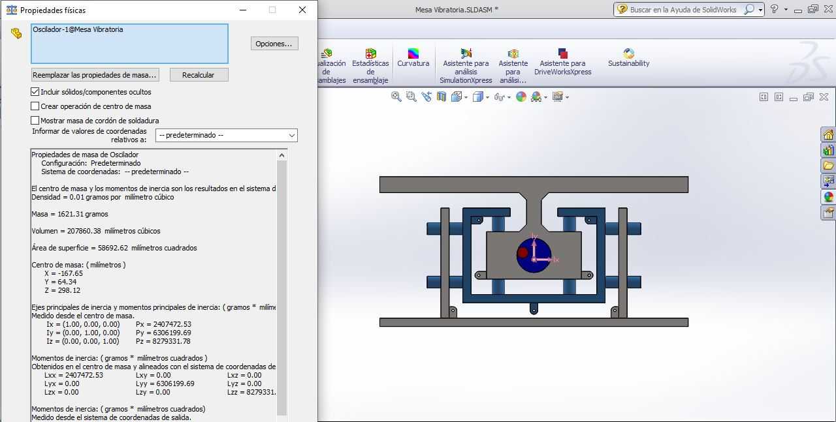836x422 pixels.
Task: Open View Palette tab in task pane
Action: [x=829, y=181]
